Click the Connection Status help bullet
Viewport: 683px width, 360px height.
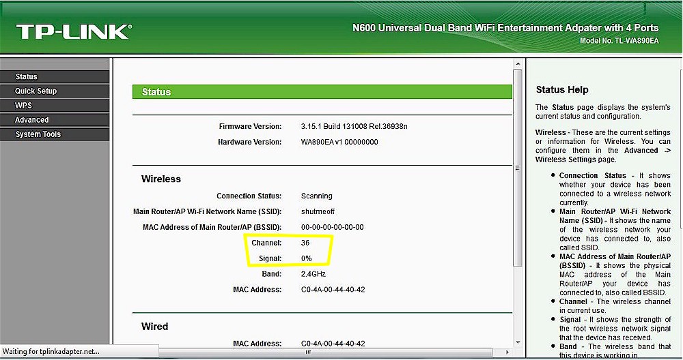point(615,189)
